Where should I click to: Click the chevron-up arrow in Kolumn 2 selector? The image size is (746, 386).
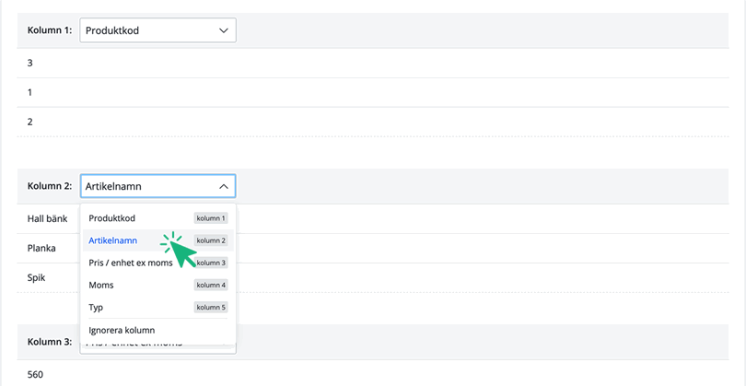(x=223, y=186)
